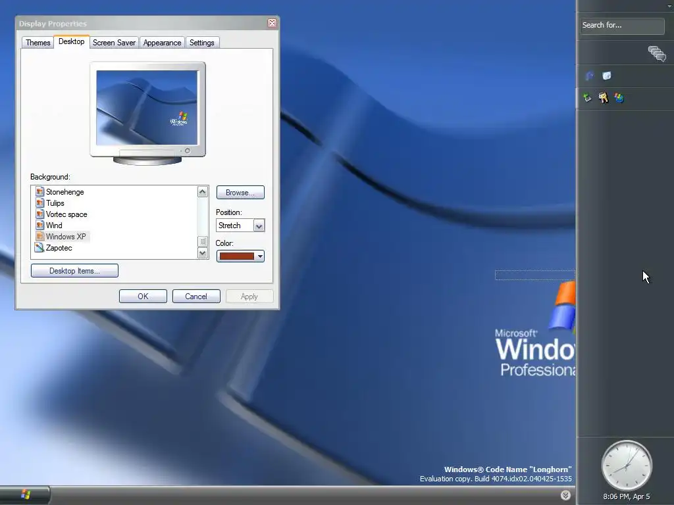Click the blue swirl quick launch icon

click(590, 76)
